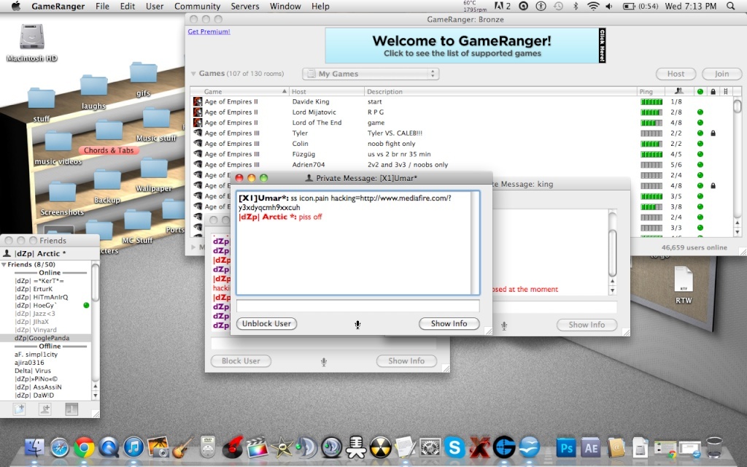Viewport: 747px width, 467px height.
Task: Select the "noob fight only" room by Colin
Action: pos(461,144)
